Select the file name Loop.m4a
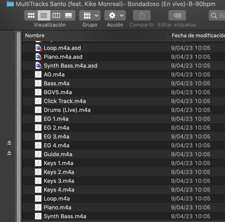 [x=57, y=199]
